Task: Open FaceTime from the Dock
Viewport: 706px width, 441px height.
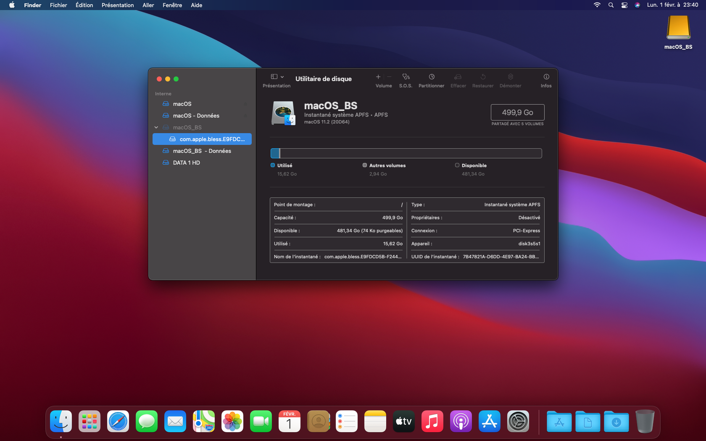Action: click(x=261, y=421)
